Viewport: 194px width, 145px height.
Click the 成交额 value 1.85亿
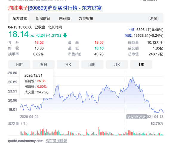point(158,48)
